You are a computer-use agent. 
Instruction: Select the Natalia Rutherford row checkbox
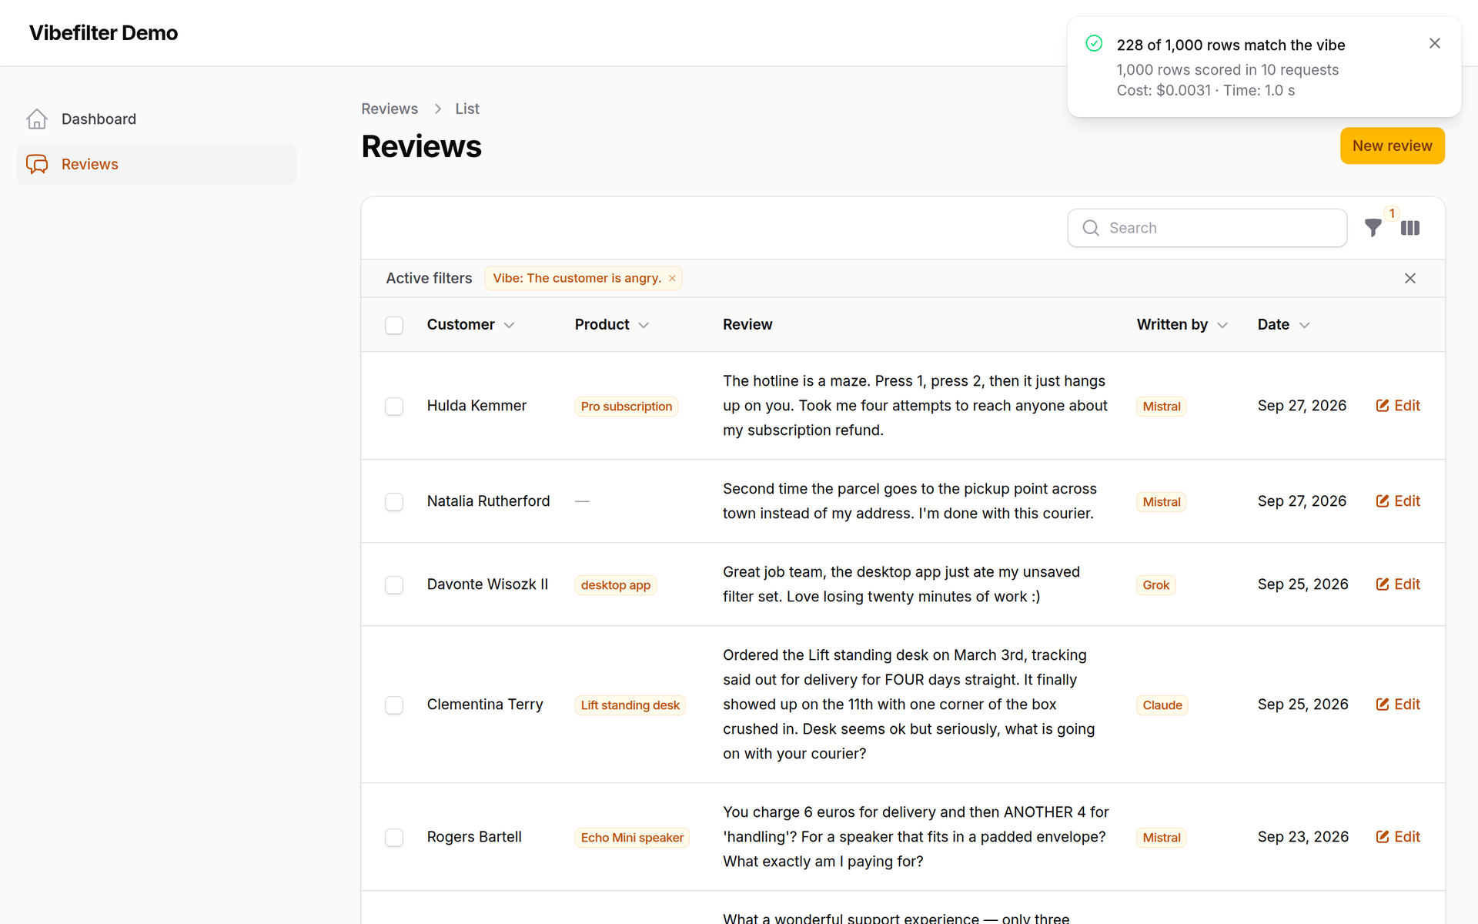(x=394, y=501)
